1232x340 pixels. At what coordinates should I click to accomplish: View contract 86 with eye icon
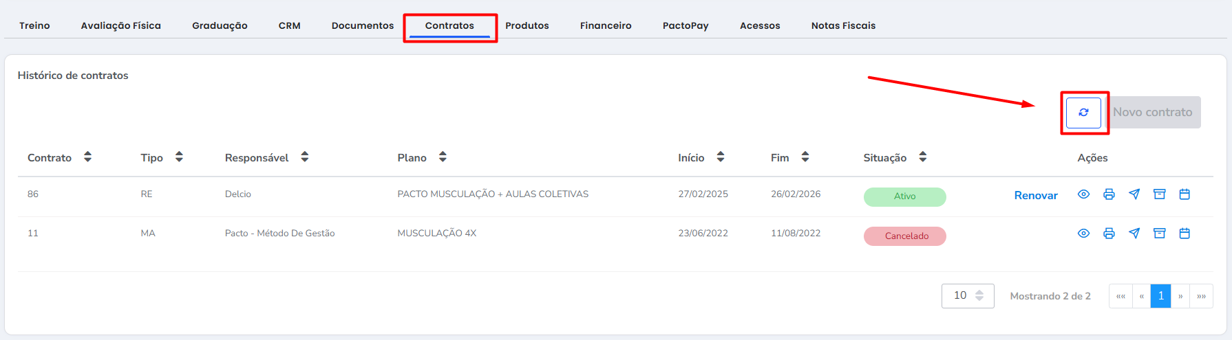[1083, 194]
